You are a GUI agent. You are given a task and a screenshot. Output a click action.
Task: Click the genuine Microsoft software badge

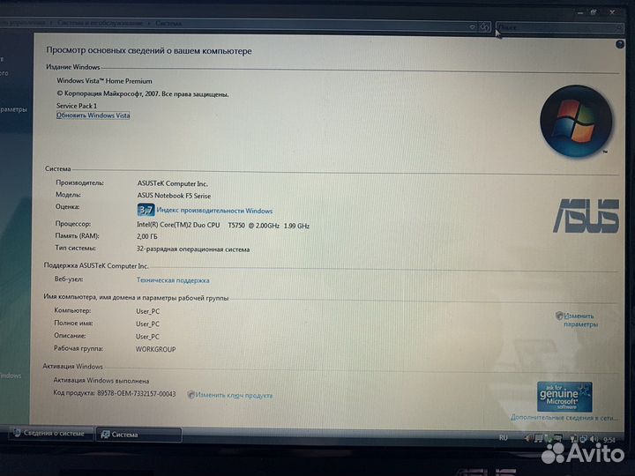[x=564, y=397]
